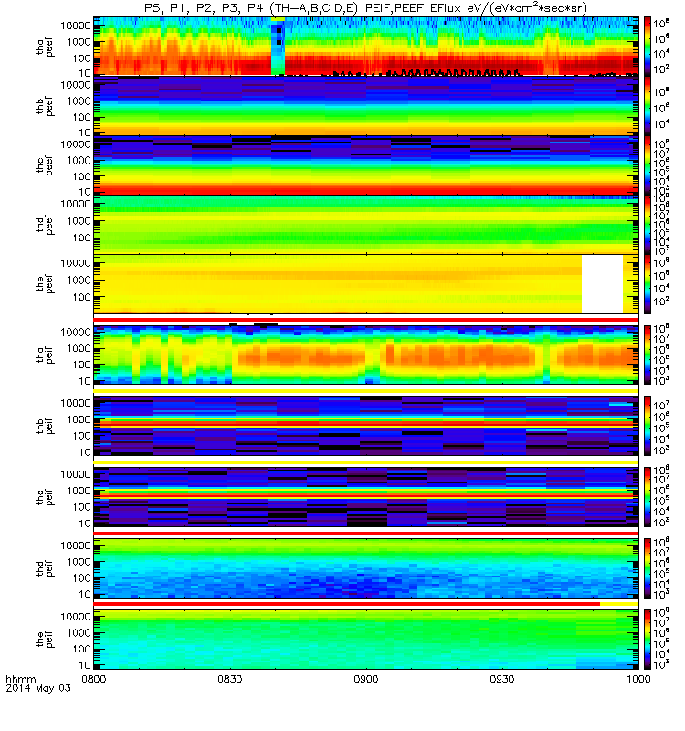
Task: Click the '1000' tick label of thc peef
Action: [79, 161]
